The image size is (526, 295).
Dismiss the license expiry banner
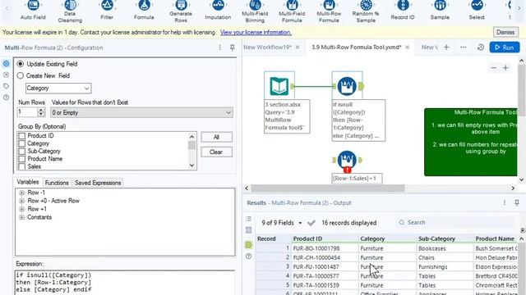(x=505, y=33)
